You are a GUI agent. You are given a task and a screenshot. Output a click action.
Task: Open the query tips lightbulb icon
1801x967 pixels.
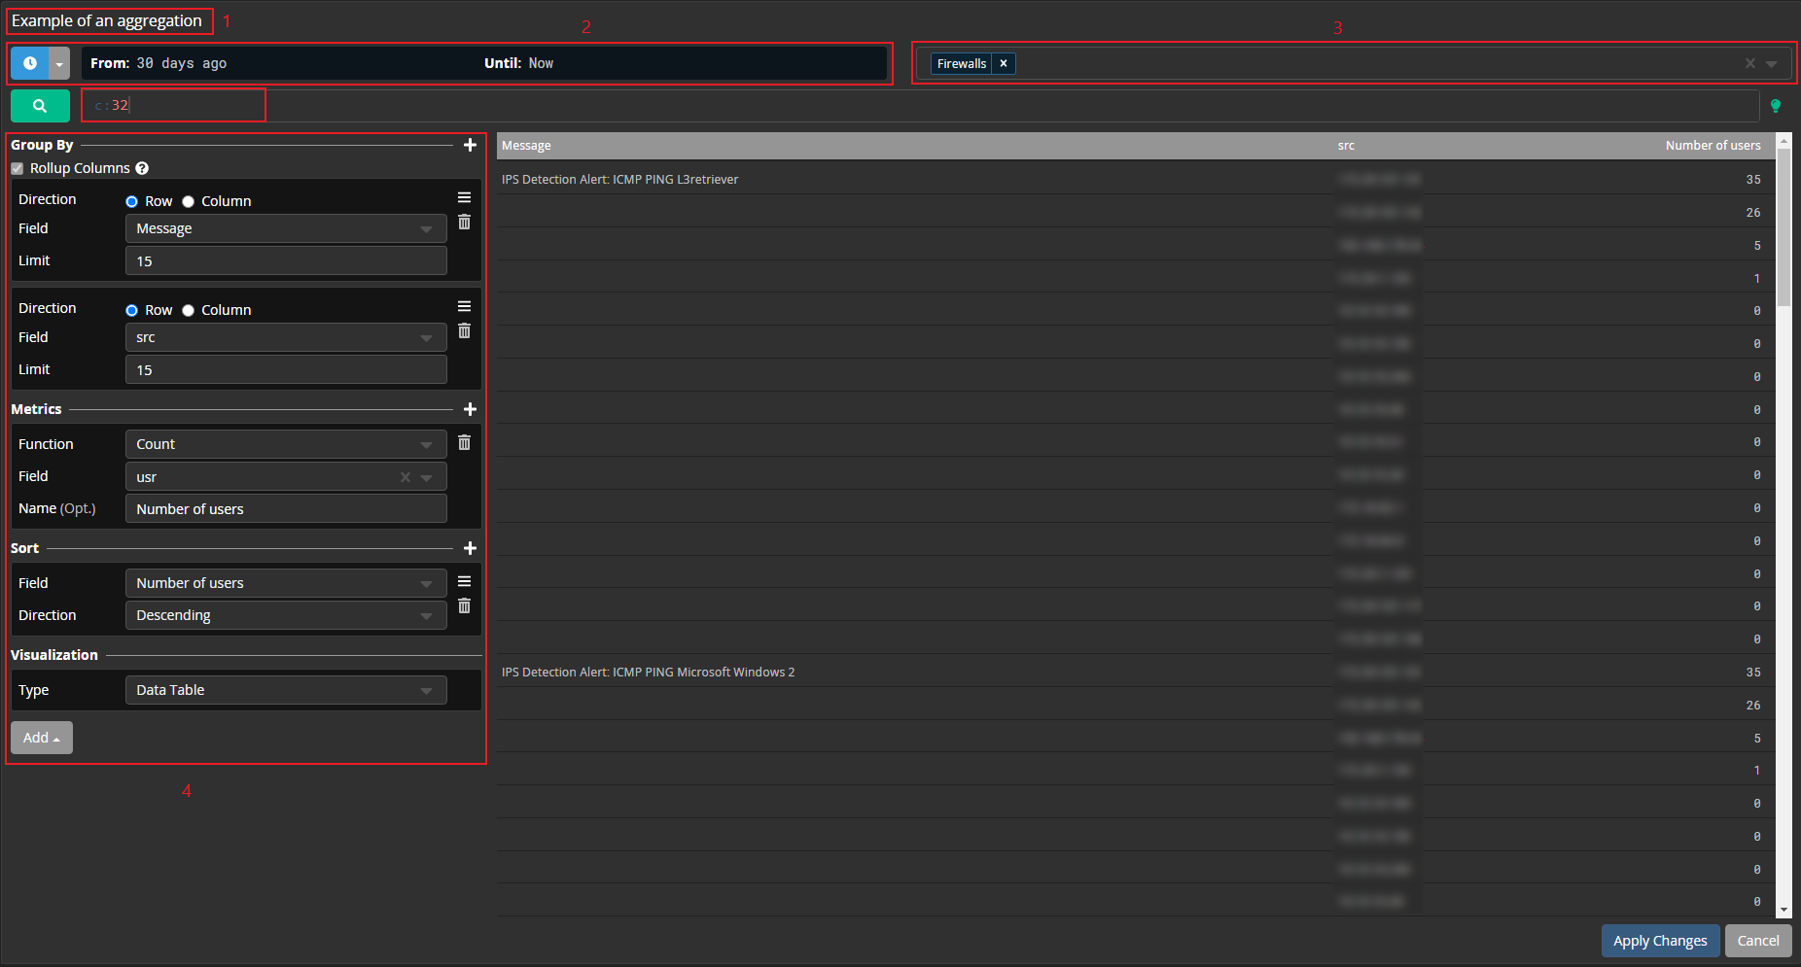[x=1777, y=105]
